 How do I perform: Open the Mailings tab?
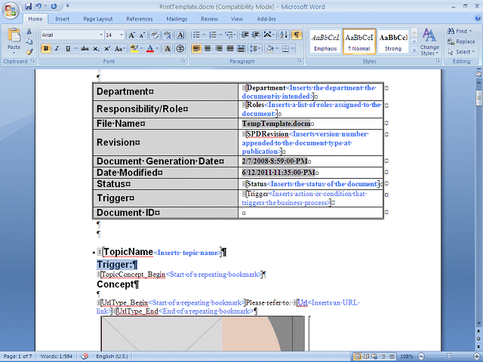point(177,19)
